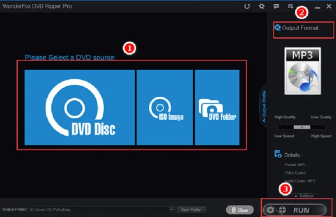Click the refresh arrow icon in title bar
This screenshot has height=217, width=336.
pos(247,6)
